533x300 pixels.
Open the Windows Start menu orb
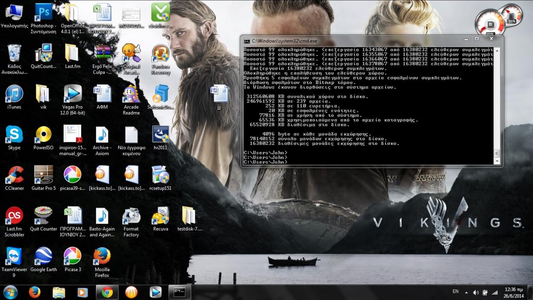10,292
